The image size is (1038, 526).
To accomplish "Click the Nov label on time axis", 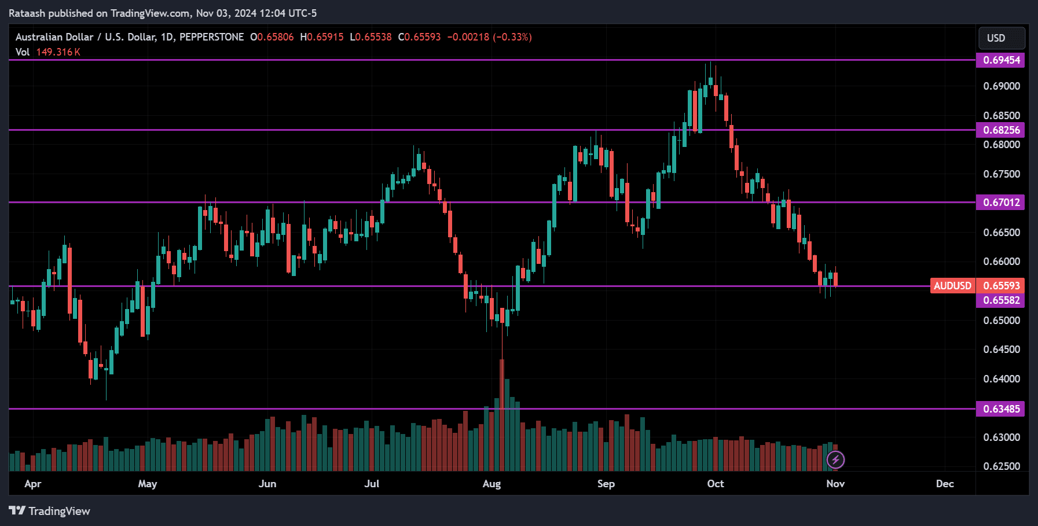I will point(835,484).
